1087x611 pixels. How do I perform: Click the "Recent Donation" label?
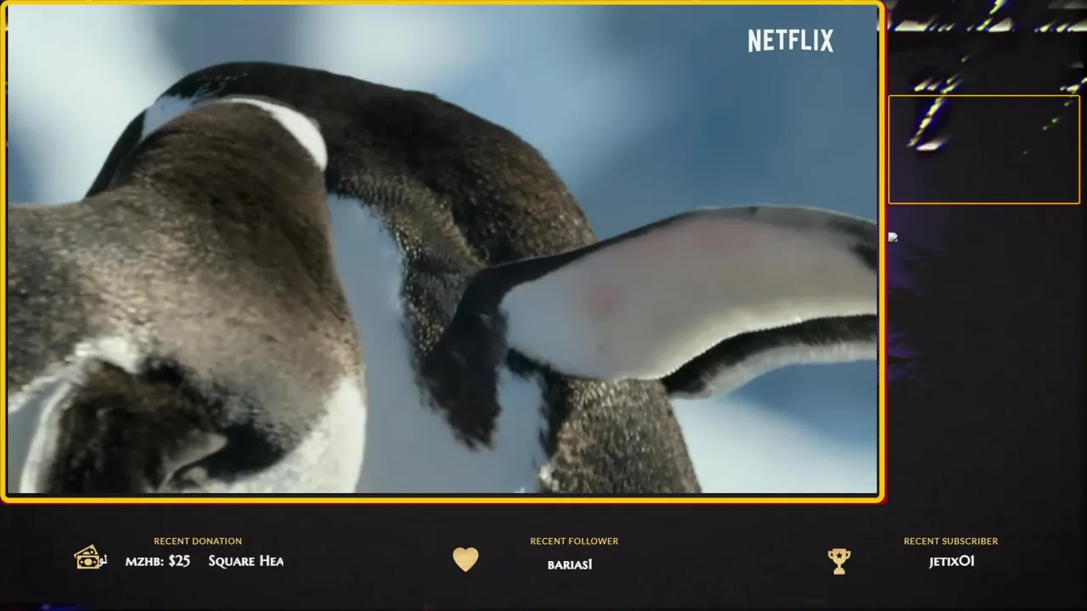coord(198,541)
